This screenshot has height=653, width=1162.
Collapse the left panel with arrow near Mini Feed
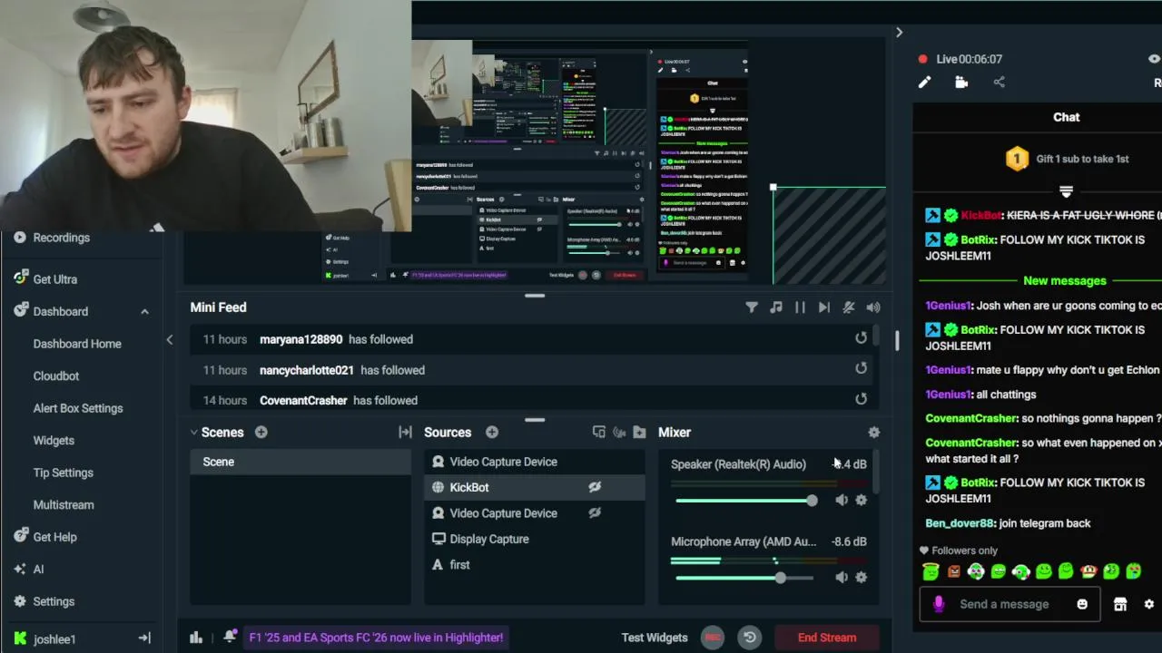pyautogui.click(x=169, y=339)
